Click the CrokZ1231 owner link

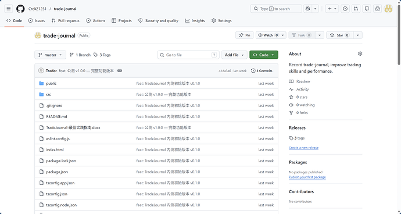[37, 9]
